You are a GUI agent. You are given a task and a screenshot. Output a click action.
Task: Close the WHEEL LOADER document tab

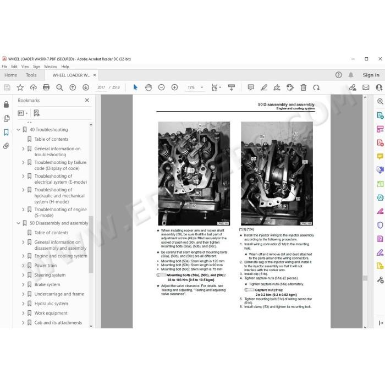point(95,75)
